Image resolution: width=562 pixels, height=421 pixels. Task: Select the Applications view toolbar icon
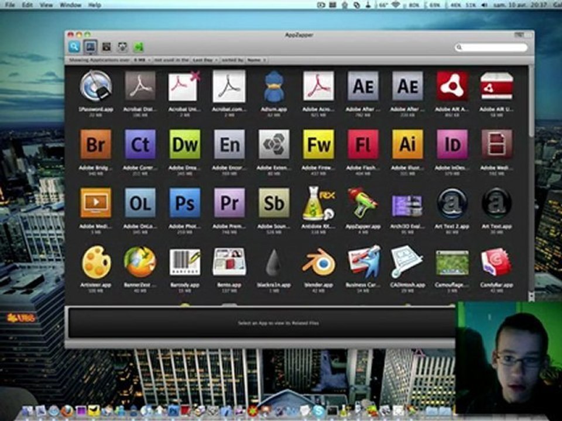(x=90, y=47)
